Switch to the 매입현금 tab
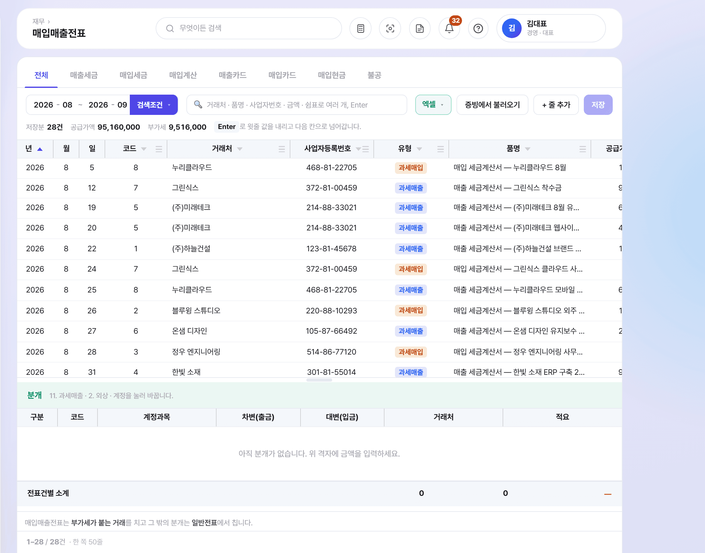Image resolution: width=705 pixels, height=553 pixels. pyautogui.click(x=332, y=75)
